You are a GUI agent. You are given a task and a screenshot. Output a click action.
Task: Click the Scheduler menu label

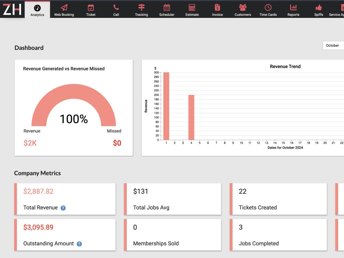point(167,15)
